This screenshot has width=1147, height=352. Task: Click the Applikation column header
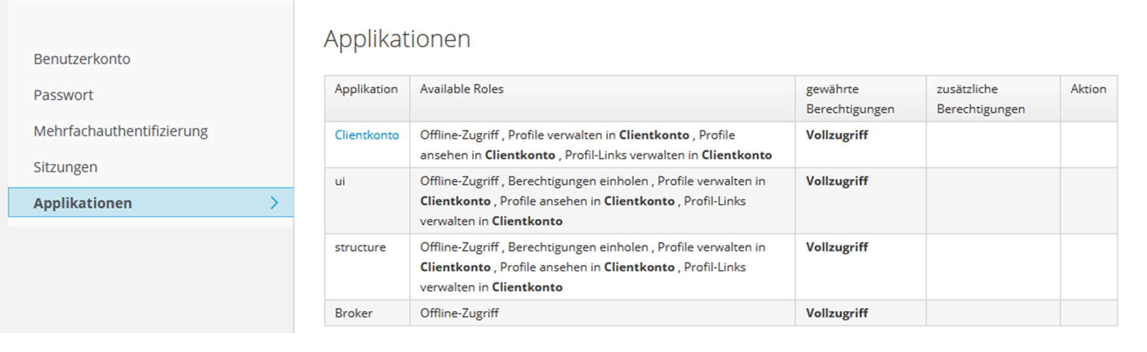pos(366,89)
